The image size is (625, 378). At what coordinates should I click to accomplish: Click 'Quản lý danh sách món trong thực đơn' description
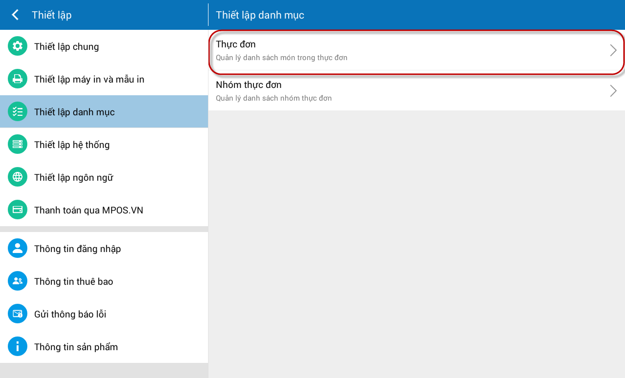click(282, 58)
